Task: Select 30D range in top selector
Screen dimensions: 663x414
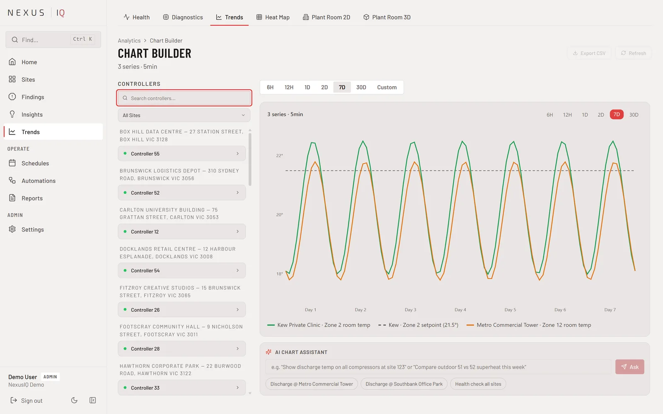Action: click(361, 87)
